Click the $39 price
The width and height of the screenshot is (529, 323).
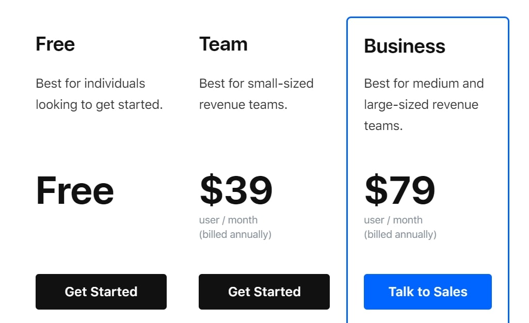tap(236, 190)
